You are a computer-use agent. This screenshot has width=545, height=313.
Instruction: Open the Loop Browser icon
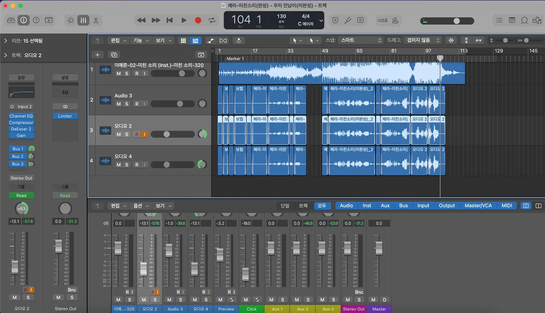tap(525, 20)
